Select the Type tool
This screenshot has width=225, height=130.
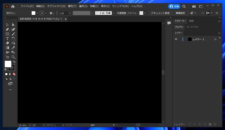(7, 38)
